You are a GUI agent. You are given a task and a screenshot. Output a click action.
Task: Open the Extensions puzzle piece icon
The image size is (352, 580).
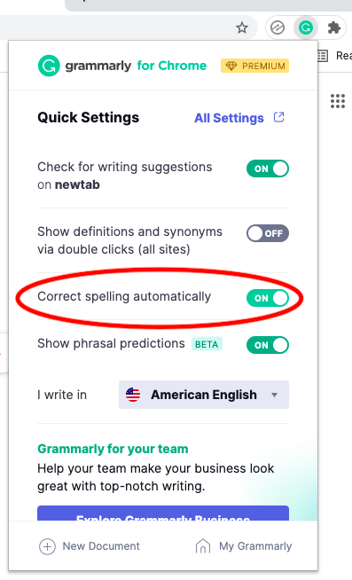334,27
